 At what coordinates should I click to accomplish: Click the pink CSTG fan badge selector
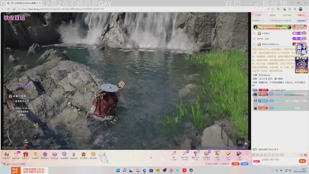(256, 161)
